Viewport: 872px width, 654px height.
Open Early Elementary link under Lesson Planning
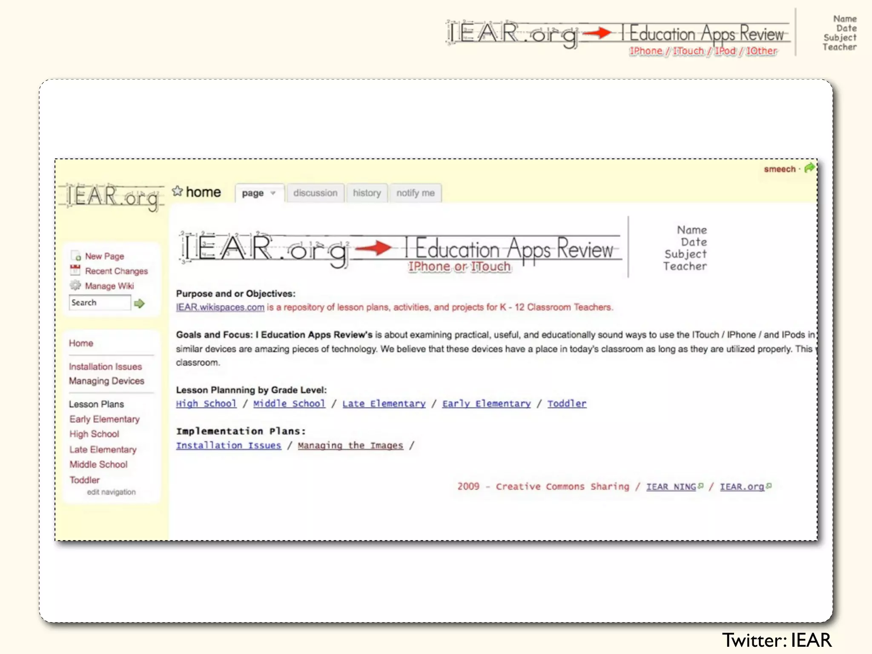click(487, 403)
